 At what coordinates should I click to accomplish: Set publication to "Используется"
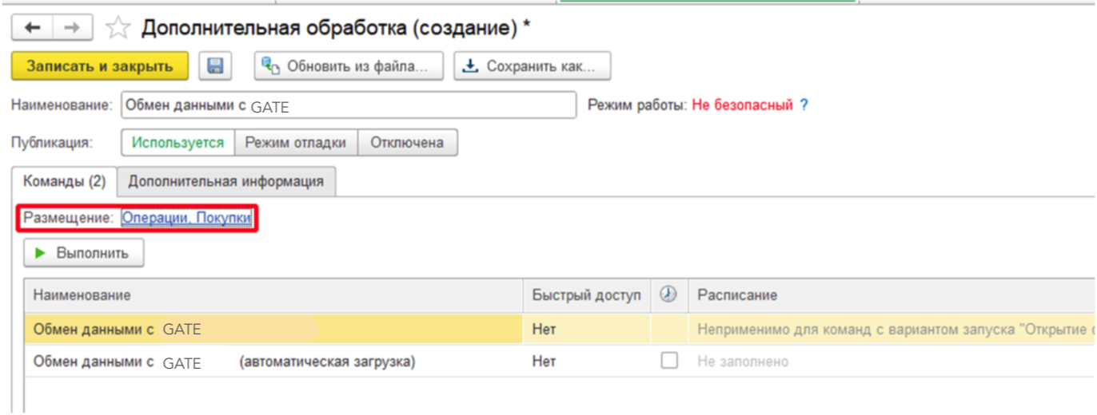[x=178, y=143]
